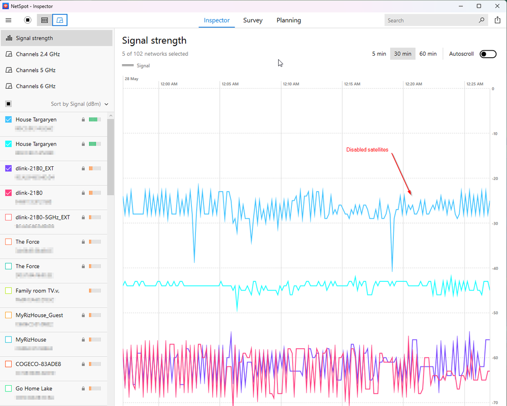Set time range to 5 min
The height and width of the screenshot is (406, 507).
(x=379, y=54)
